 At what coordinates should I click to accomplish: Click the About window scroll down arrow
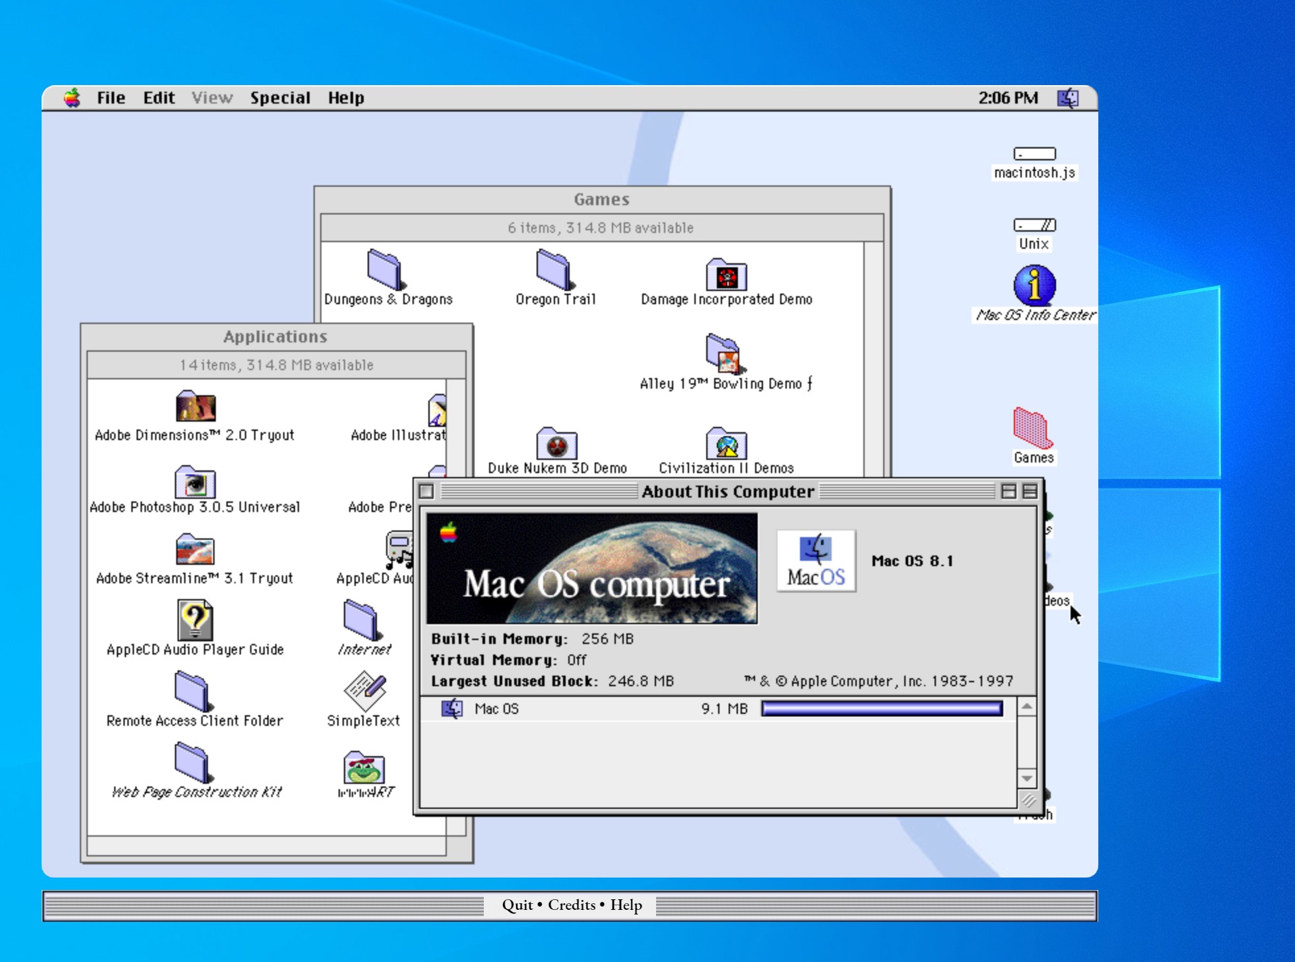point(1026,779)
